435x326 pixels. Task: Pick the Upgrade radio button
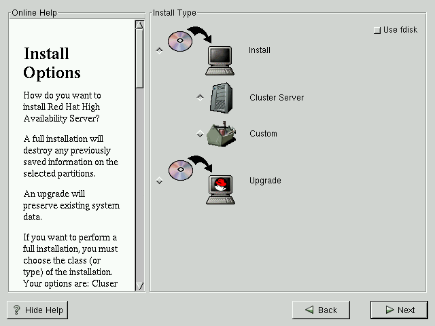coord(159,181)
